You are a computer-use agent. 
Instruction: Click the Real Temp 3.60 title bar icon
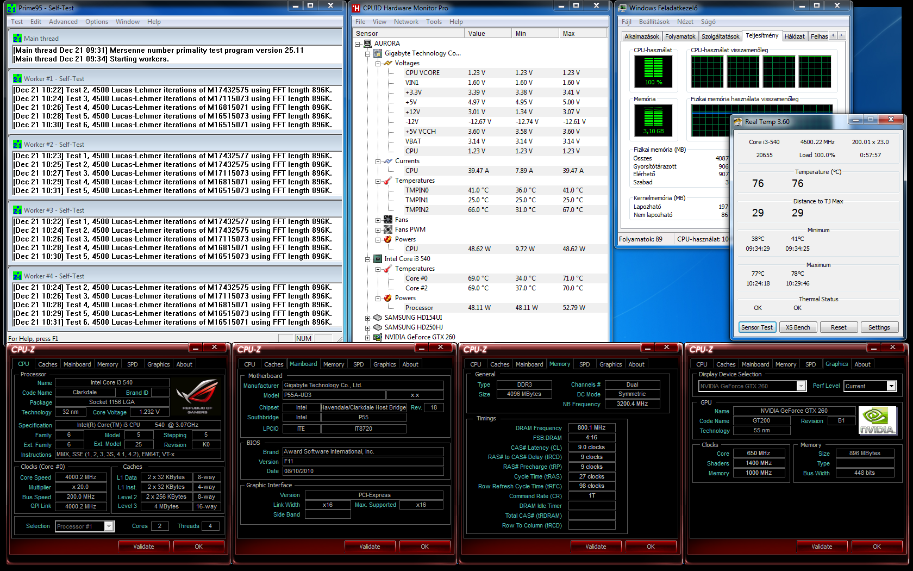[x=738, y=122]
